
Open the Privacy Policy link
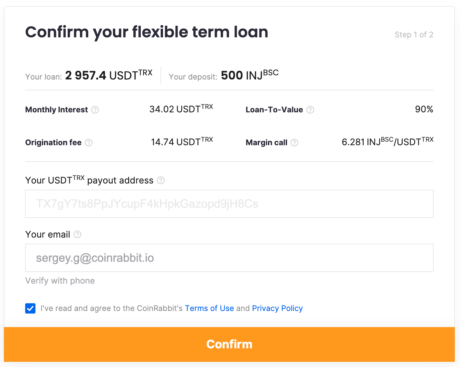pos(277,308)
